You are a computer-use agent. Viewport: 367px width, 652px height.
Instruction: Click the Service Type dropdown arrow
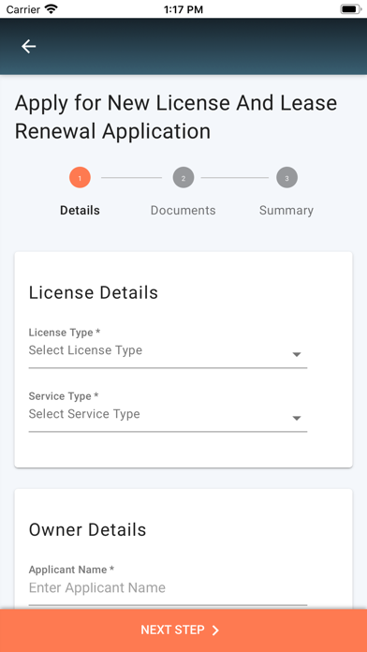[x=297, y=419]
